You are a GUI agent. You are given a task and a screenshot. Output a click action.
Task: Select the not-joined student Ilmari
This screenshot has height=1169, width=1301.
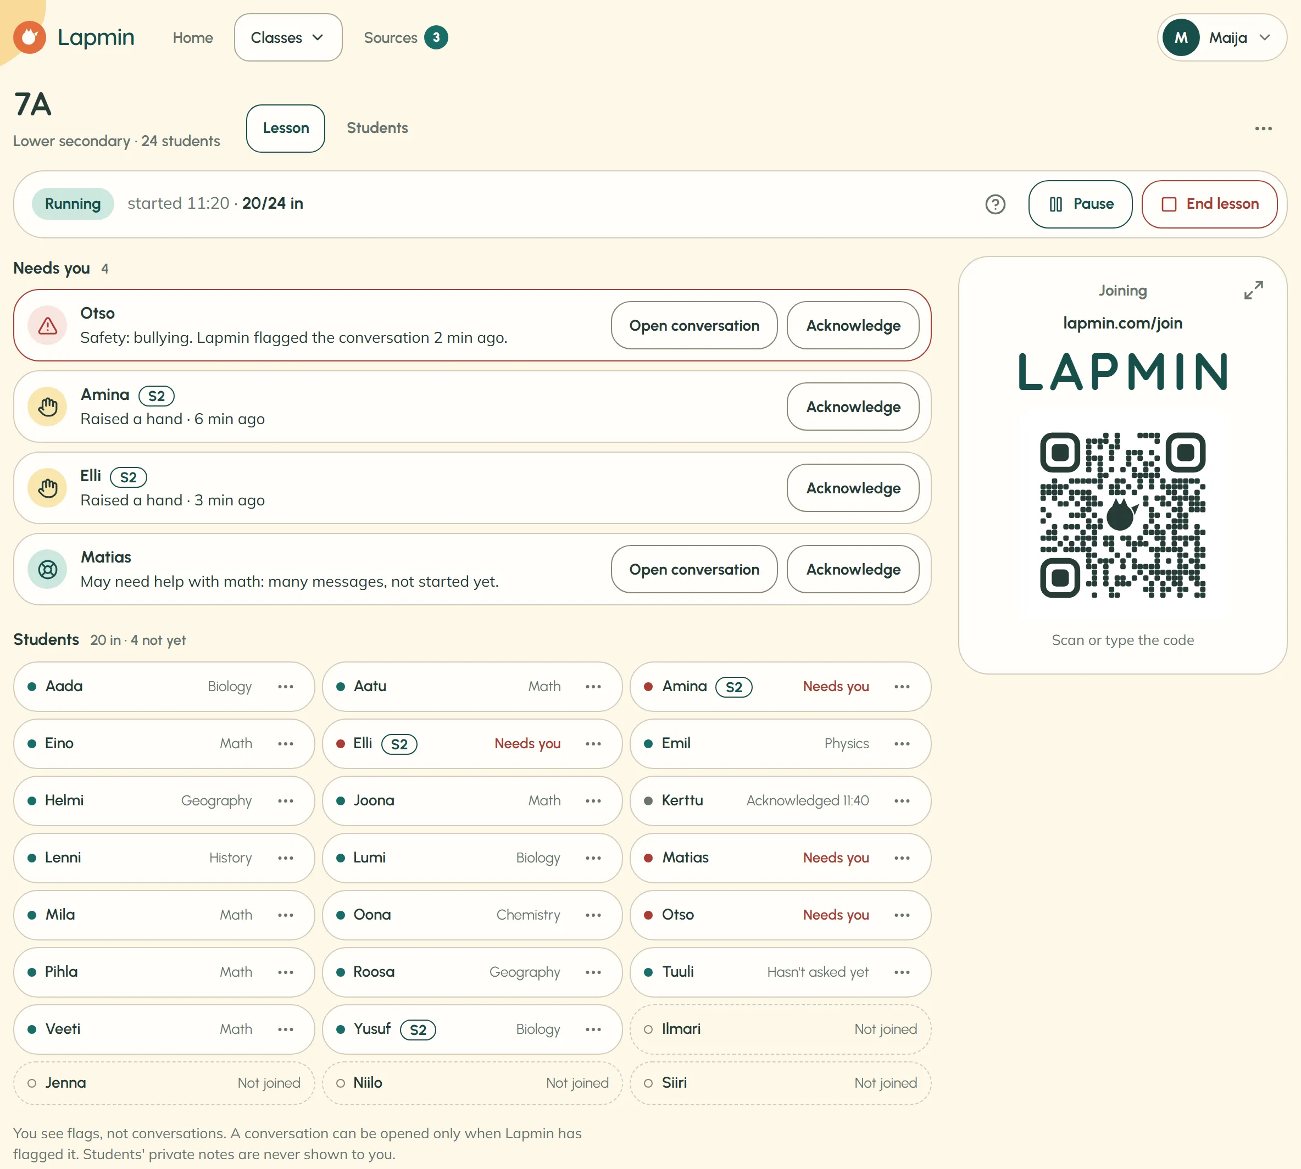[x=780, y=1029]
